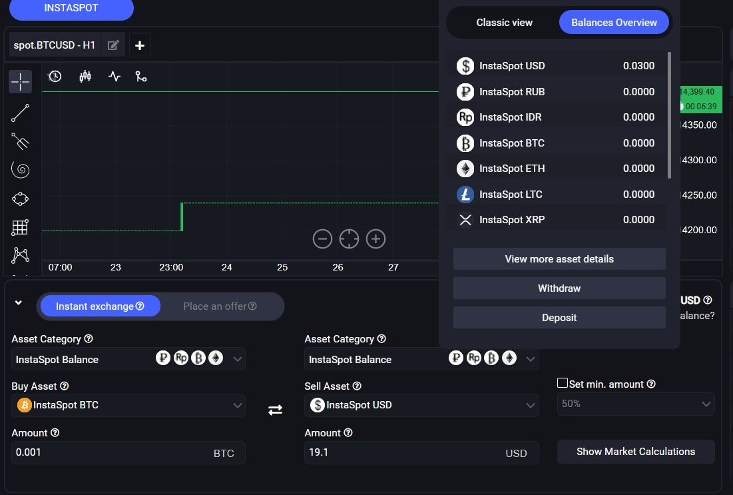Switch to Classic view tab
Screen dimensions: 733x495
pos(505,23)
